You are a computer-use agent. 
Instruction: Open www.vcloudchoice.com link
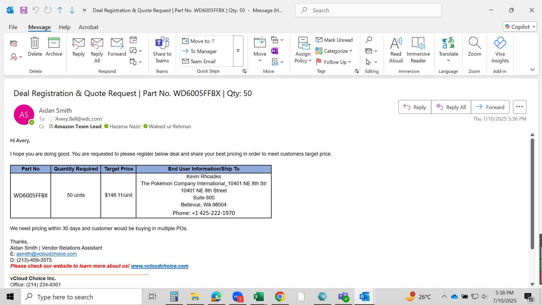159,266
